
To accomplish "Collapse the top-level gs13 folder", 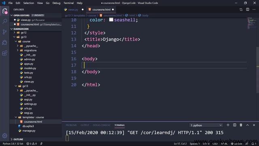I will click(x=23, y=37).
